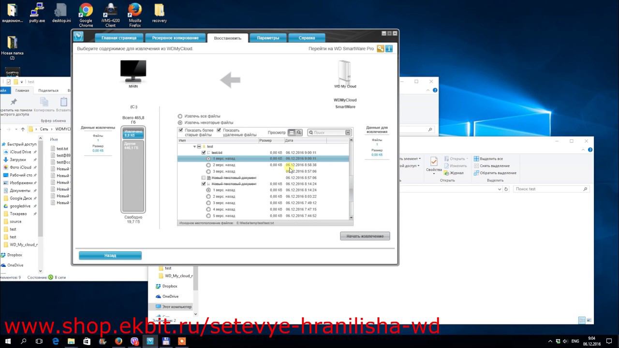Open taskbar search magnifier
Image resolution: width=619 pixels, height=348 pixels.
24,341
